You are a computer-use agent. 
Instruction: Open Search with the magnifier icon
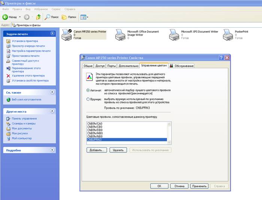(x=48, y=17)
